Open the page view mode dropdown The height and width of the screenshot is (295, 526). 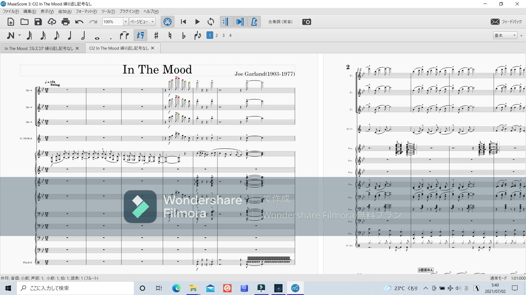click(142, 22)
